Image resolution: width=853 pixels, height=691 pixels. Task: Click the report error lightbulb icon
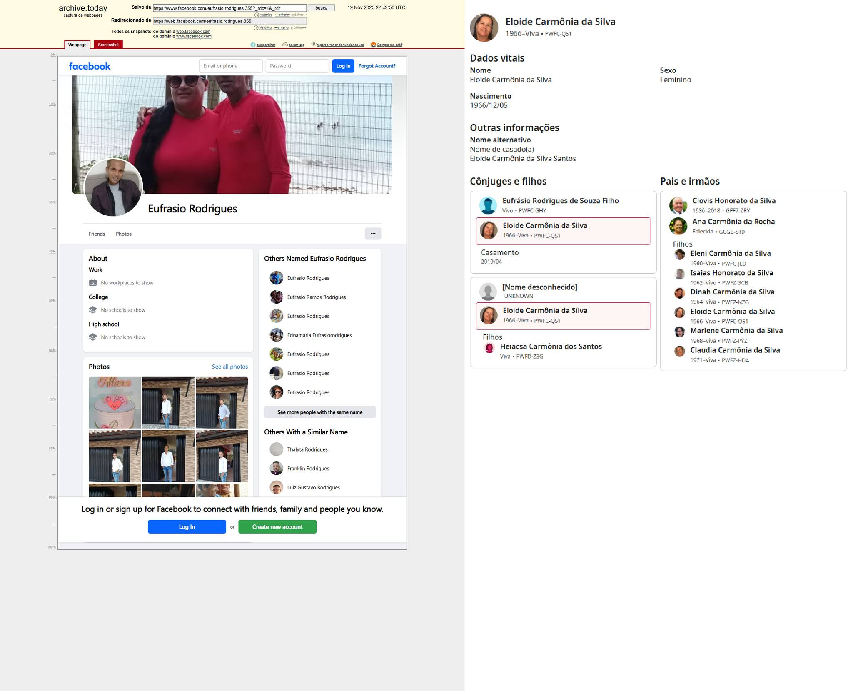tap(314, 44)
